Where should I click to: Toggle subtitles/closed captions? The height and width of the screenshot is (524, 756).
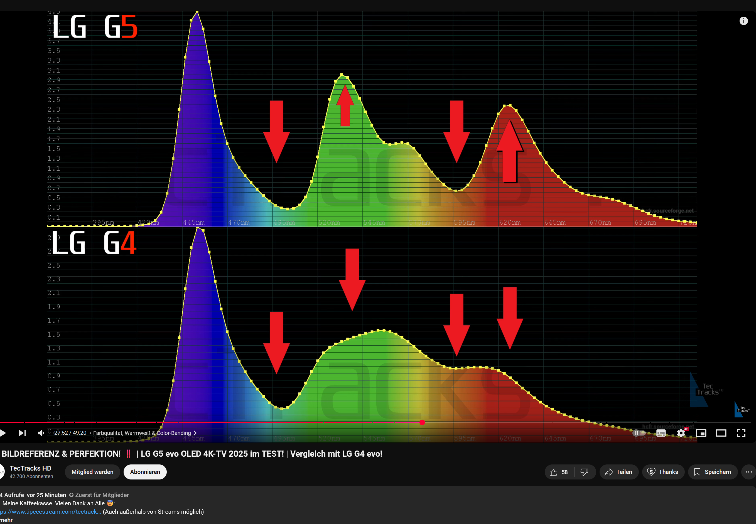661,433
